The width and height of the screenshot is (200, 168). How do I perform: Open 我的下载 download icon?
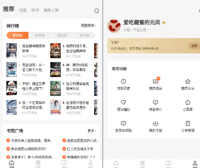click(155, 123)
